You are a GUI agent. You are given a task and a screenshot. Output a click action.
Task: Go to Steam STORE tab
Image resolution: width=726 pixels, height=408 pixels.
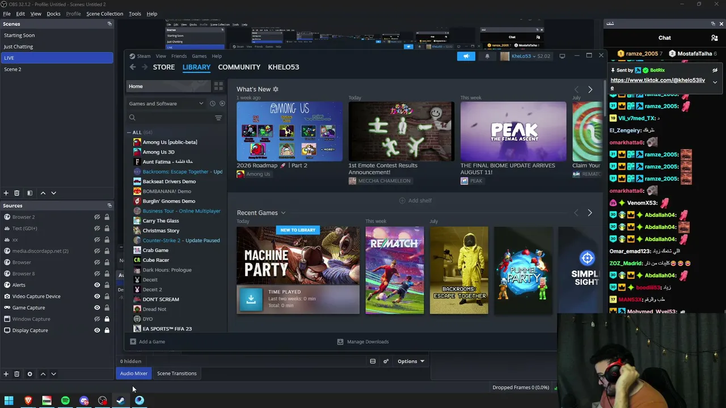(x=164, y=67)
